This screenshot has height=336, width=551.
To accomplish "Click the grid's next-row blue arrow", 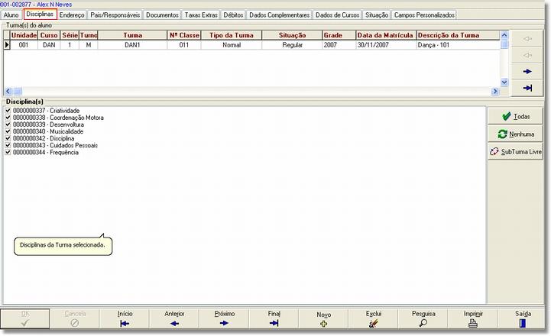I will pyautogui.click(x=527, y=71).
